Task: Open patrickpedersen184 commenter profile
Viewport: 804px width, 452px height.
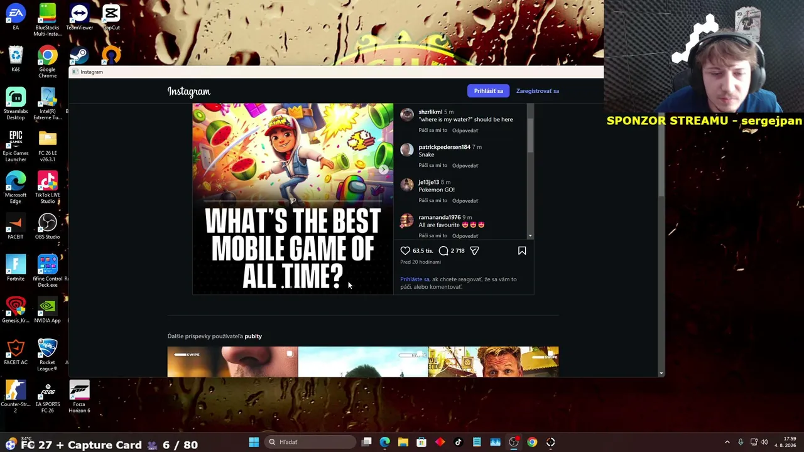Action: tap(444, 147)
